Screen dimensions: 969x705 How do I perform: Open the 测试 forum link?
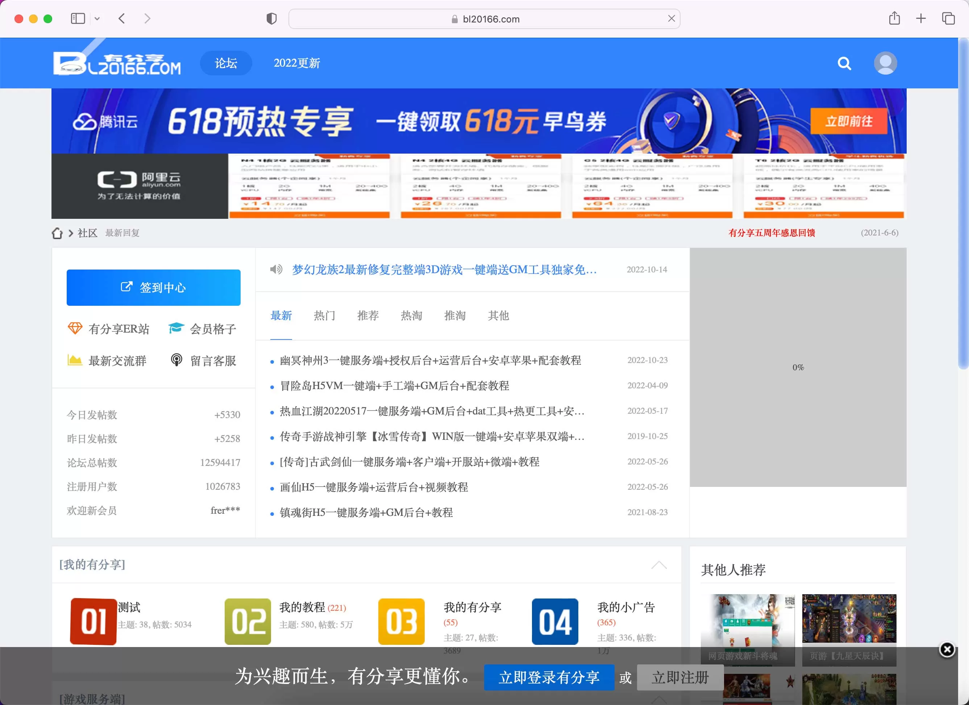pyautogui.click(x=129, y=607)
